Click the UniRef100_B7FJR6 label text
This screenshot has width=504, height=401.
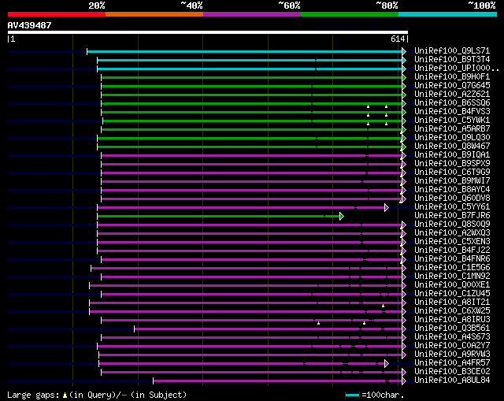pyautogui.click(x=452, y=216)
